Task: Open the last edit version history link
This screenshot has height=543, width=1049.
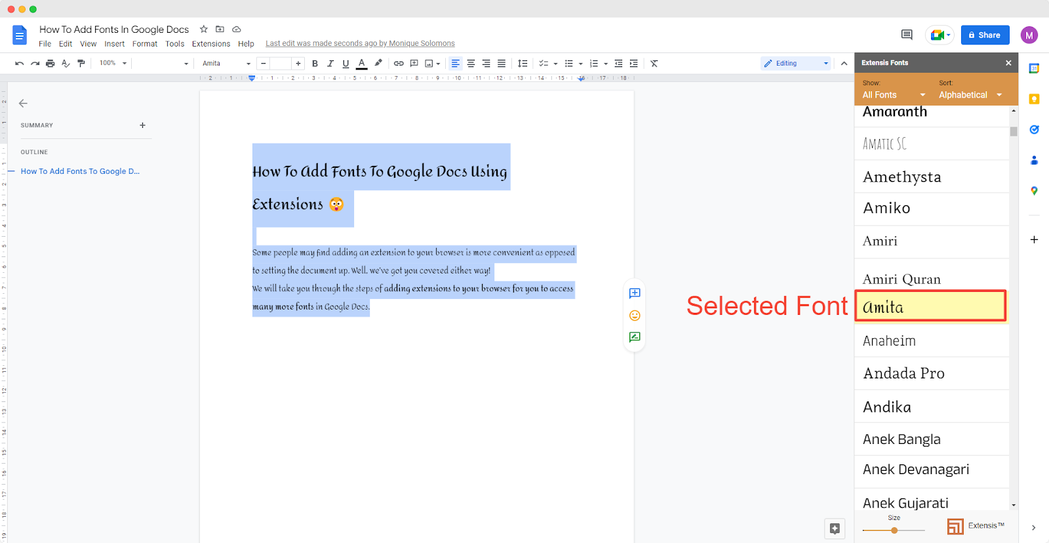Action: coord(360,43)
